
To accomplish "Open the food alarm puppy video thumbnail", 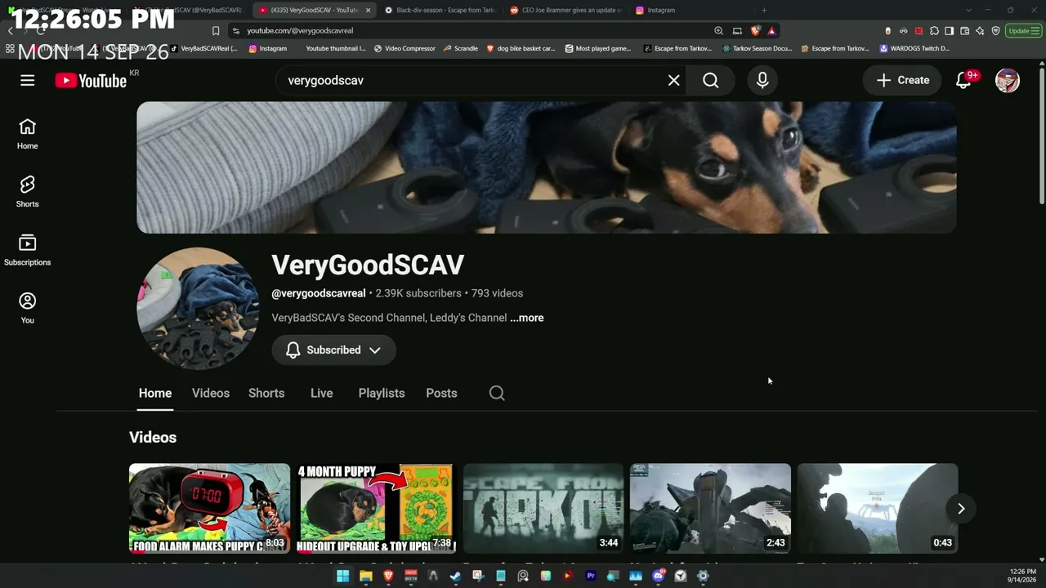I will pos(209,508).
